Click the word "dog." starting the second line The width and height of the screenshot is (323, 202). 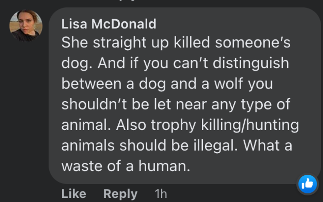pyautogui.click(x=76, y=63)
